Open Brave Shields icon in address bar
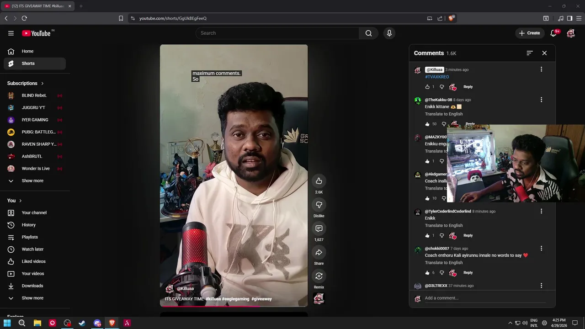 452,18
